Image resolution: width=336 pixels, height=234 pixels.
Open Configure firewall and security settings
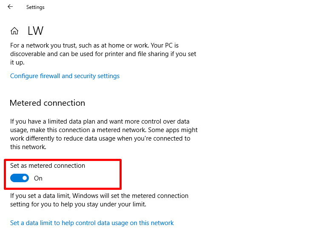tap(65, 76)
